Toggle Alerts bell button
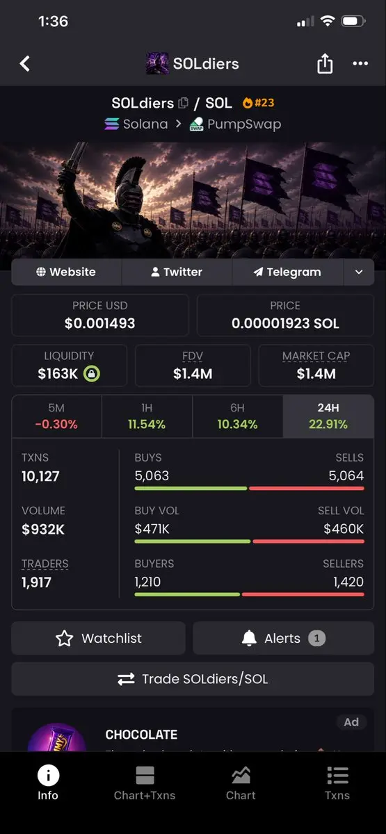Screen dimensions: 386x834 pos(283,638)
